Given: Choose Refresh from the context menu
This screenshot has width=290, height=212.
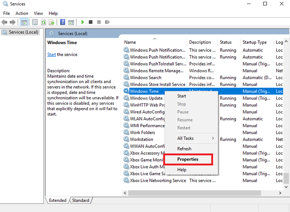Looking at the screenshot, I should (x=191, y=149).
